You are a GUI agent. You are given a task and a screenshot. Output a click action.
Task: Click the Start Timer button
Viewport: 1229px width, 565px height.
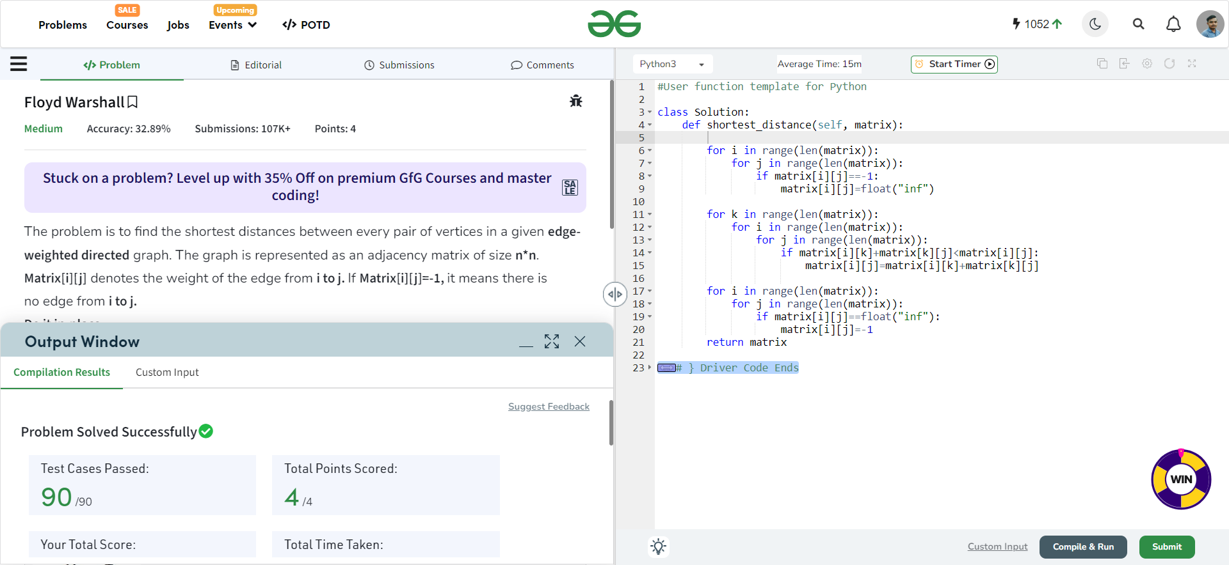[954, 64]
